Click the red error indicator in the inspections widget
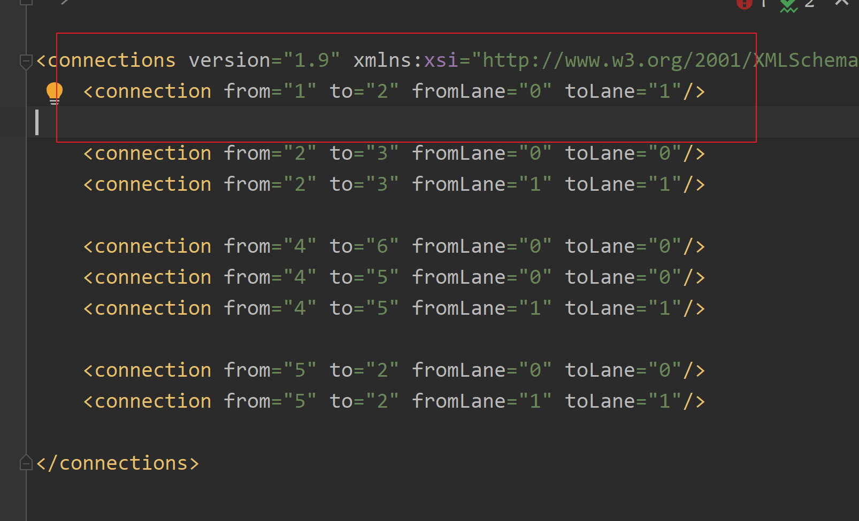859x521 pixels. click(x=745, y=4)
